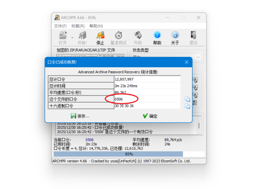Viewport: 278px width, 189px height.
Task: Minimize the ARCHPR window
Action: [x=168, y=17]
